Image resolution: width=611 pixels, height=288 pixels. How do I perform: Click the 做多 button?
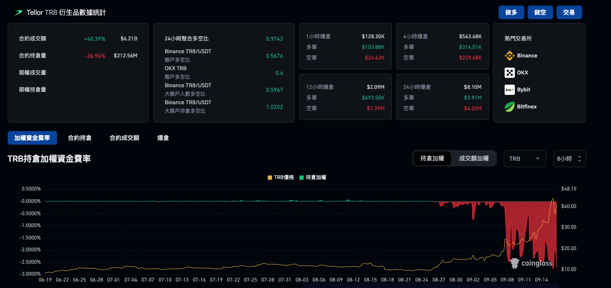point(511,12)
